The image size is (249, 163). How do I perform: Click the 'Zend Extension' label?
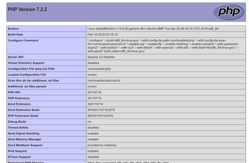tap(19, 104)
